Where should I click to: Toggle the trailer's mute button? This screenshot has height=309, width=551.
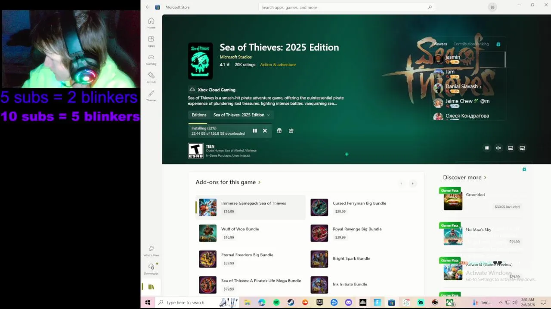[x=498, y=148]
